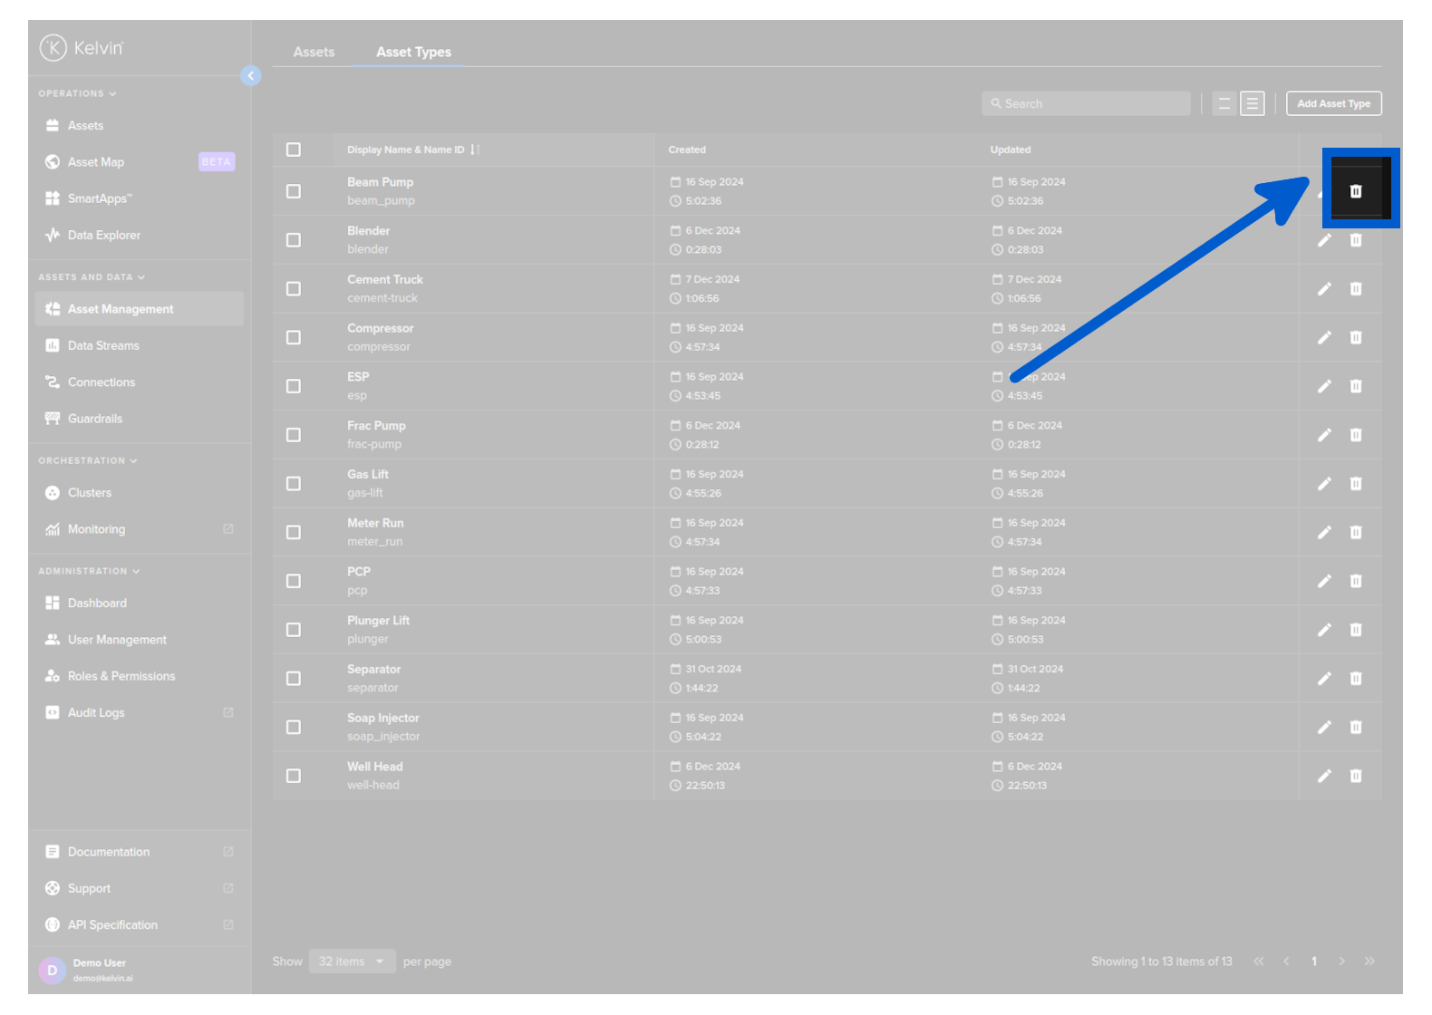This screenshot has width=1432, height=1015.
Task: Open the Documentation link
Action: point(109,852)
